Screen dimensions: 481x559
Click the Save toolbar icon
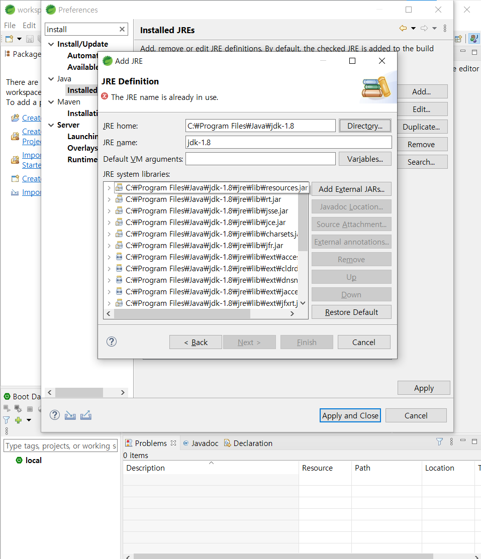pyautogui.click(x=30, y=39)
